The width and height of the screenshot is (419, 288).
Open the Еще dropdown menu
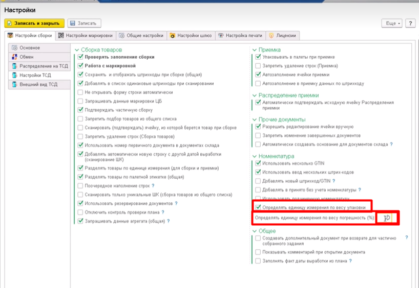pyautogui.click(x=392, y=23)
